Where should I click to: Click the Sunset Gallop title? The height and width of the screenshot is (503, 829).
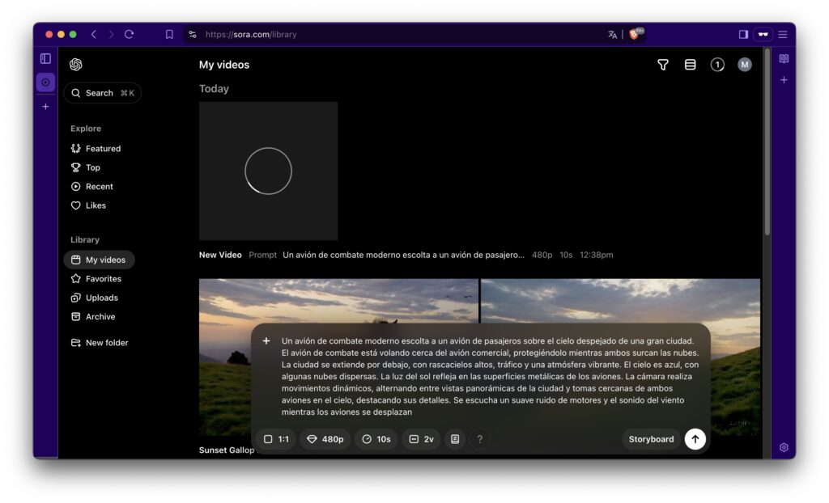point(227,450)
